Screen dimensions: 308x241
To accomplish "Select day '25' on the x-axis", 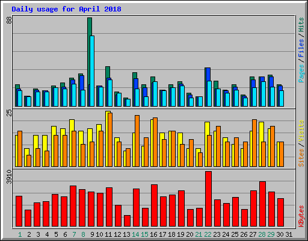I will tap(235, 234).
